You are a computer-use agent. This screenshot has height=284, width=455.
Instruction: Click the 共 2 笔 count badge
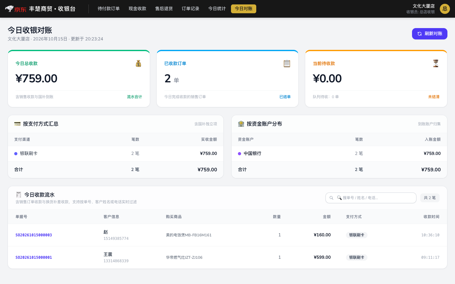click(x=430, y=198)
